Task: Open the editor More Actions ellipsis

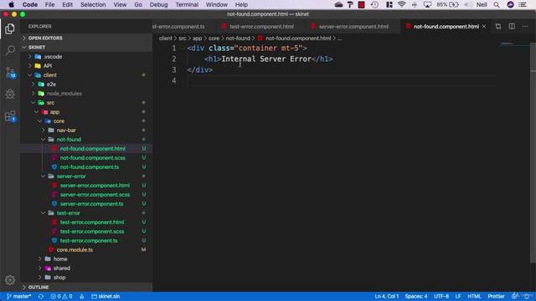Action: tap(525, 26)
